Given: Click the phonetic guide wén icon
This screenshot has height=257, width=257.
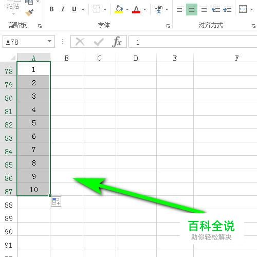Looking at the screenshot, I should (158, 9).
